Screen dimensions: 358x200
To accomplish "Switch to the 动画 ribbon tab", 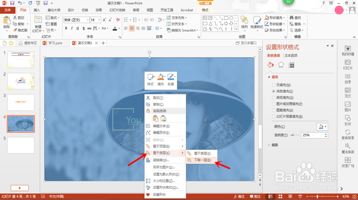I will tap(99, 10).
